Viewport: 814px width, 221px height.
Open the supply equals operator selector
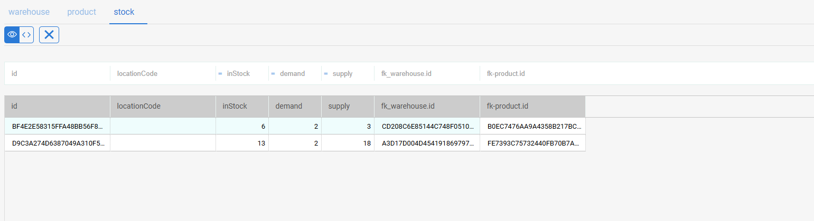pos(326,74)
